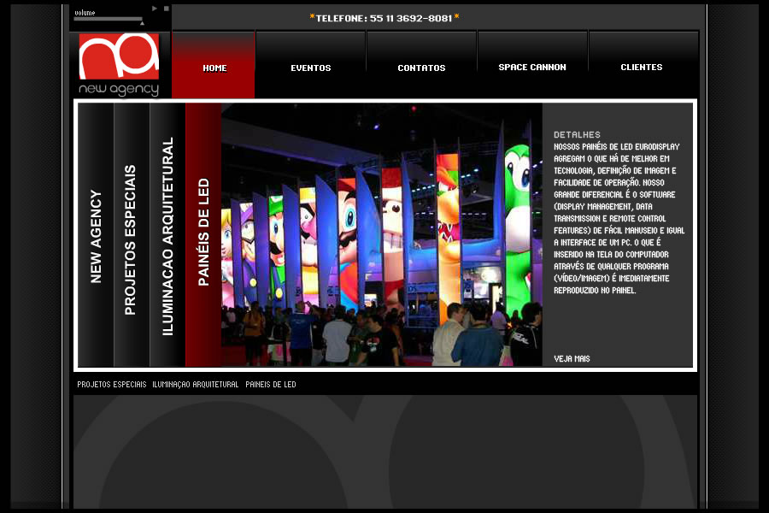The image size is (769, 513).
Task: Click the 'volume' label
Action: click(x=85, y=12)
